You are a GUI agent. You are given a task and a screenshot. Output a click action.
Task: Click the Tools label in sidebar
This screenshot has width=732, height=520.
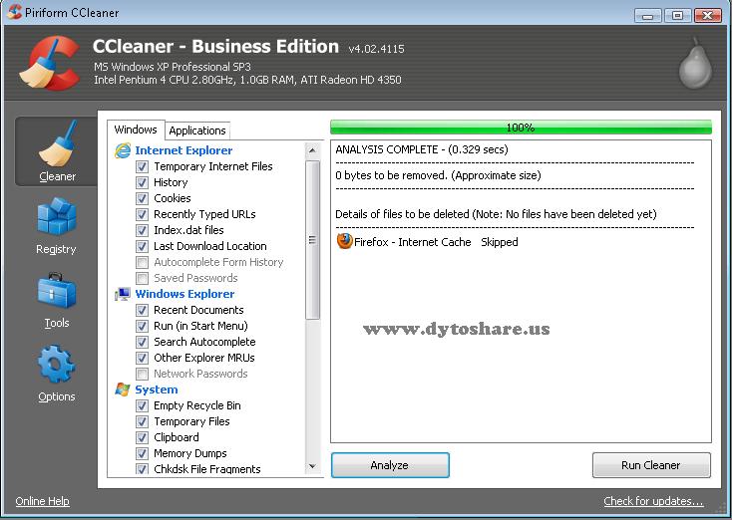click(57, 323)
